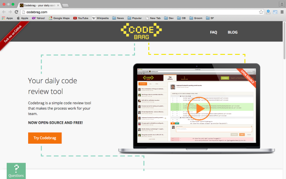Expand the Groom bookmarks folder

tap(196, 18)
